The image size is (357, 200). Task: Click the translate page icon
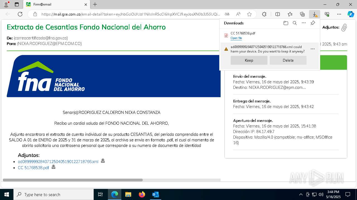coord(227,14)
